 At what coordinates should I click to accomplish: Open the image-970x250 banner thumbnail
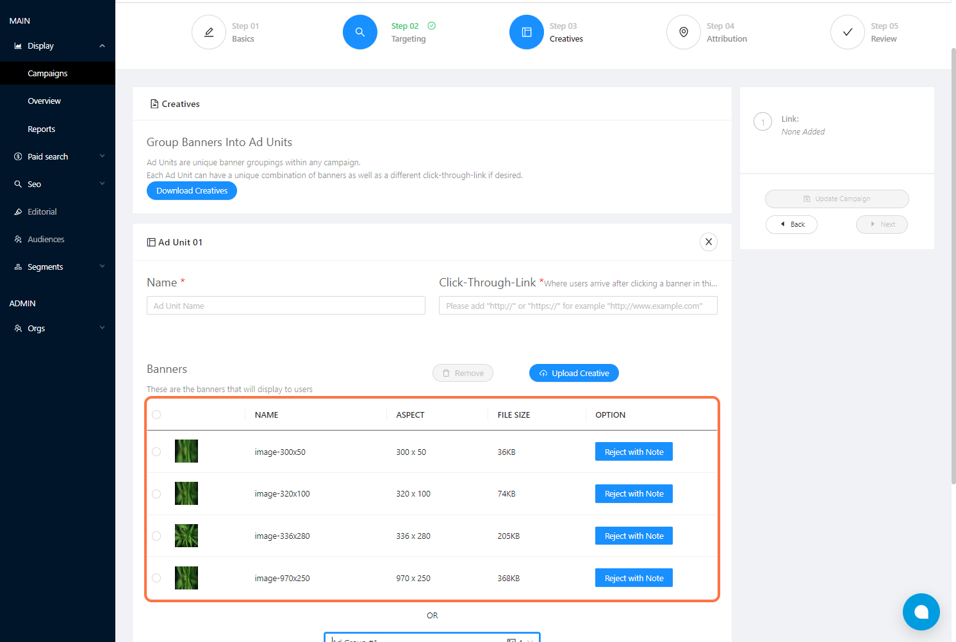pyautogui.click(x=186, y=578)
